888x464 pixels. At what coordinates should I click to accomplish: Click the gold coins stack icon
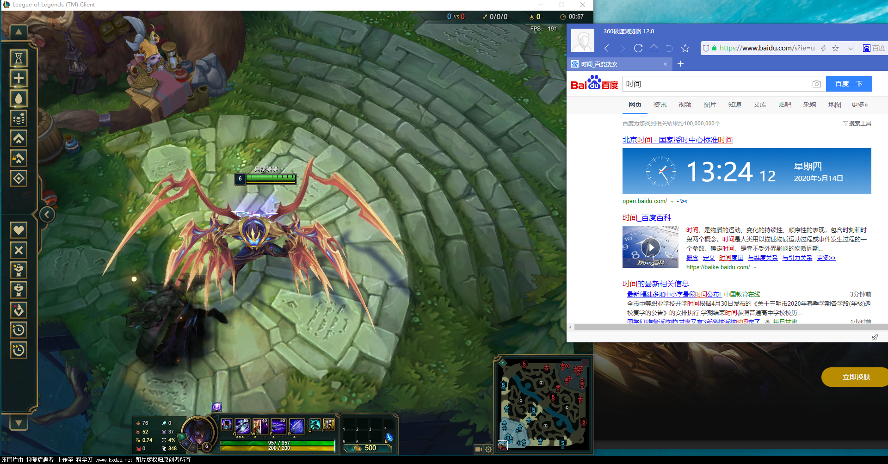(x=18, y=118)
